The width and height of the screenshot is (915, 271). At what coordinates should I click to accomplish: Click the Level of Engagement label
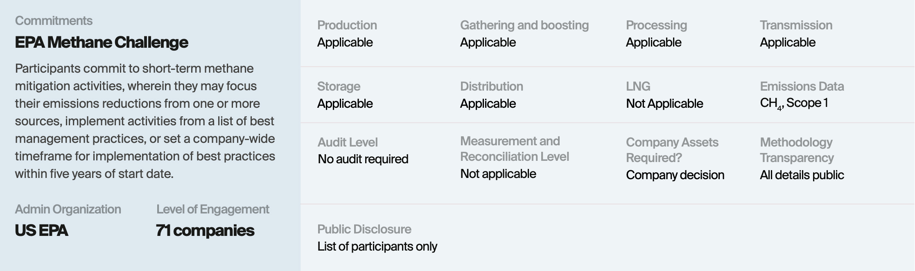point(212,209)
